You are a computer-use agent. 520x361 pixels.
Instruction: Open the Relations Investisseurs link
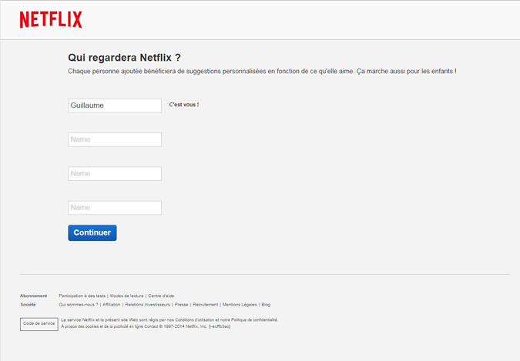point(147,305)
